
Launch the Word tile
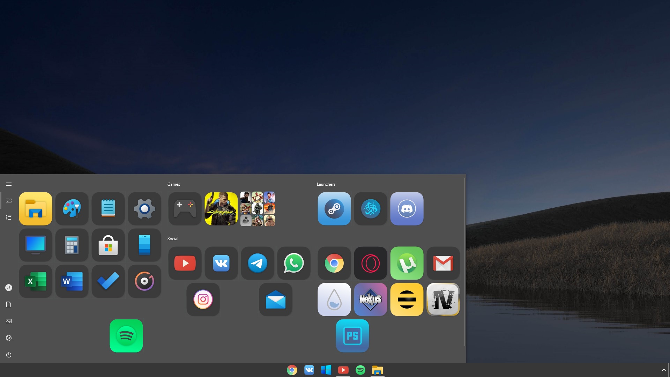tap(72, 281)
